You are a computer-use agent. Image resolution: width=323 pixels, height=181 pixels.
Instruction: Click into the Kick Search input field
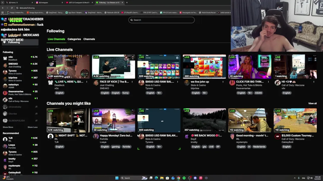point(161,20)
